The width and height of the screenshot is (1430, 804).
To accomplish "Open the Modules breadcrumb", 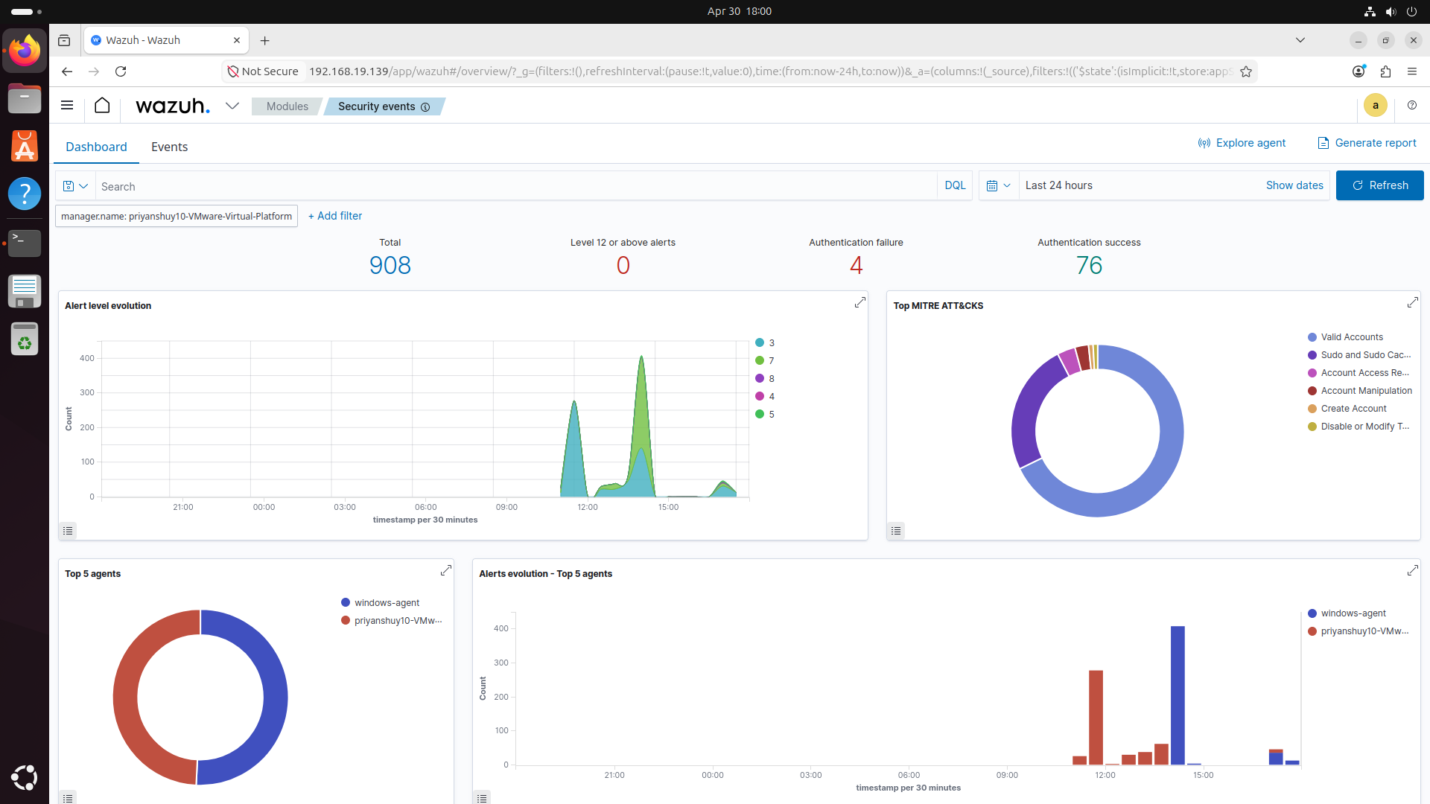I will [287, 106].
